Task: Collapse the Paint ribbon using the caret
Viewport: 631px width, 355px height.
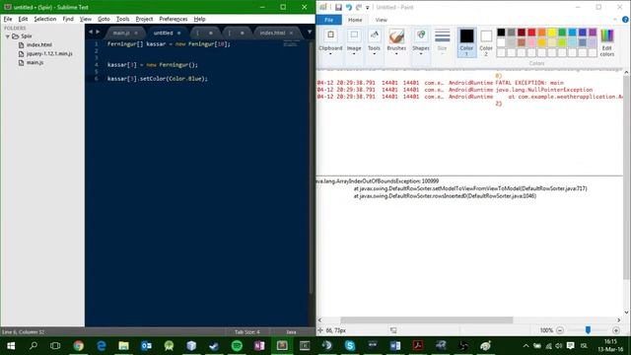Action: click(615, 20)
